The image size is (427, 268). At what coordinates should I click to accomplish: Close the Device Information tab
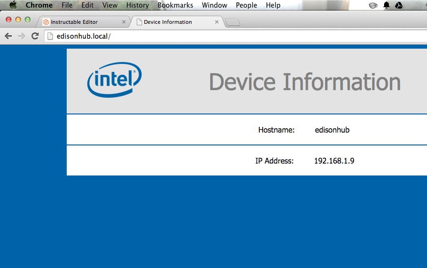tap(217, 22)
